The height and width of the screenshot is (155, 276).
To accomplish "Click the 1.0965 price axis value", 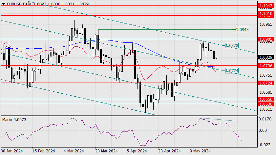I will 266,24.
